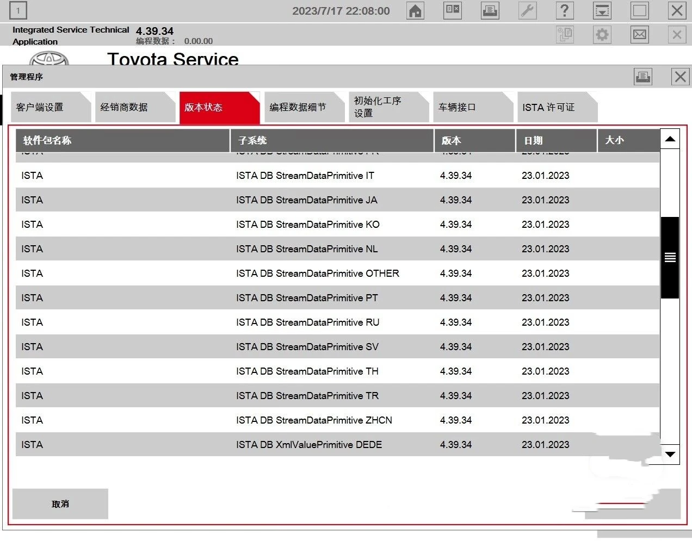
Task: Sort by 软件包名称 column header
Action: [x=123, y=140]
